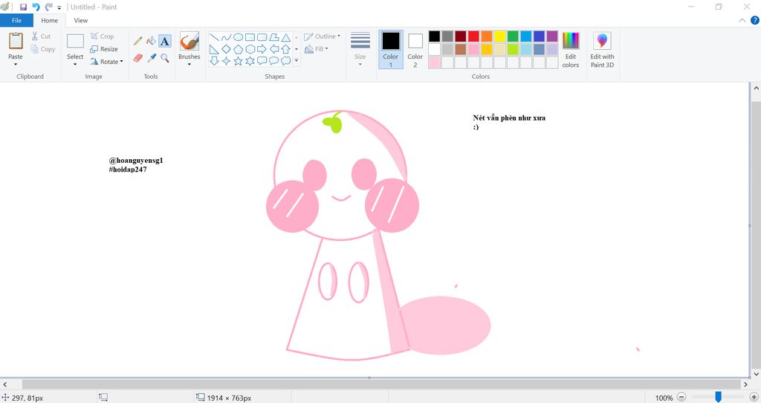Choose the Five-point star shape
This screenshot has width=761, height=403.
(238, 61)
